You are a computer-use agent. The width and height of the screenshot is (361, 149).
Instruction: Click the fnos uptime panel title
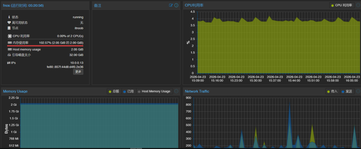tap(24, 5)
